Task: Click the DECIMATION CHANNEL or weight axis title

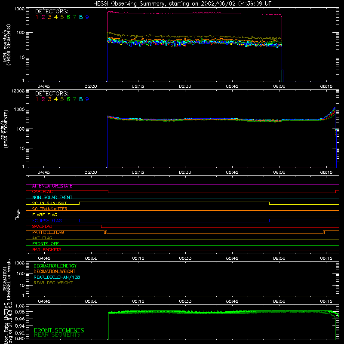Action: point(6,279)
